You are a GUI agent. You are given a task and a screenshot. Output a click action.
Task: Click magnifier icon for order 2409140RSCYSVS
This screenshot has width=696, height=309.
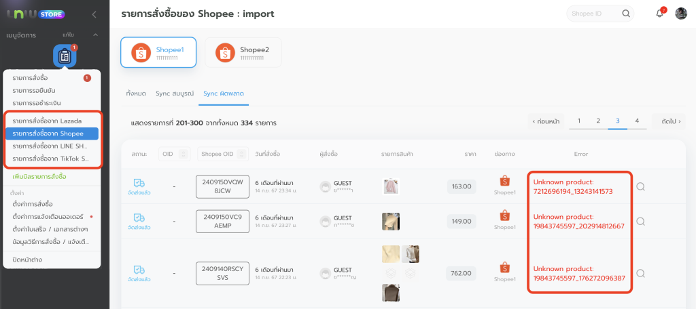640,273
